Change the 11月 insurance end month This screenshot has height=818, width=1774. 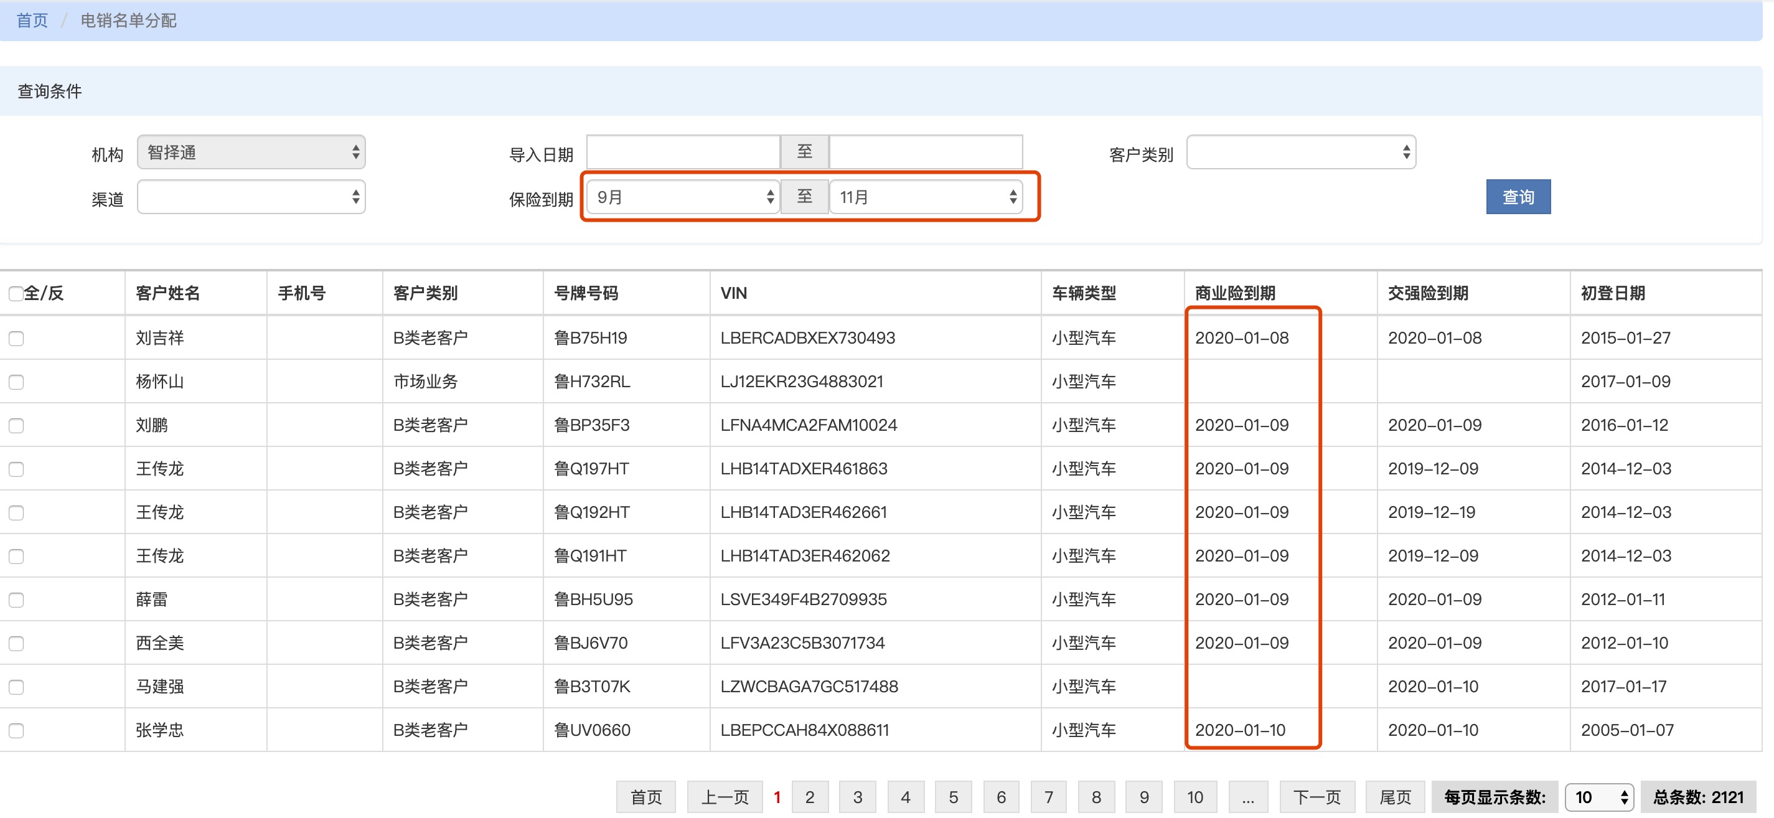click(925, 197)
